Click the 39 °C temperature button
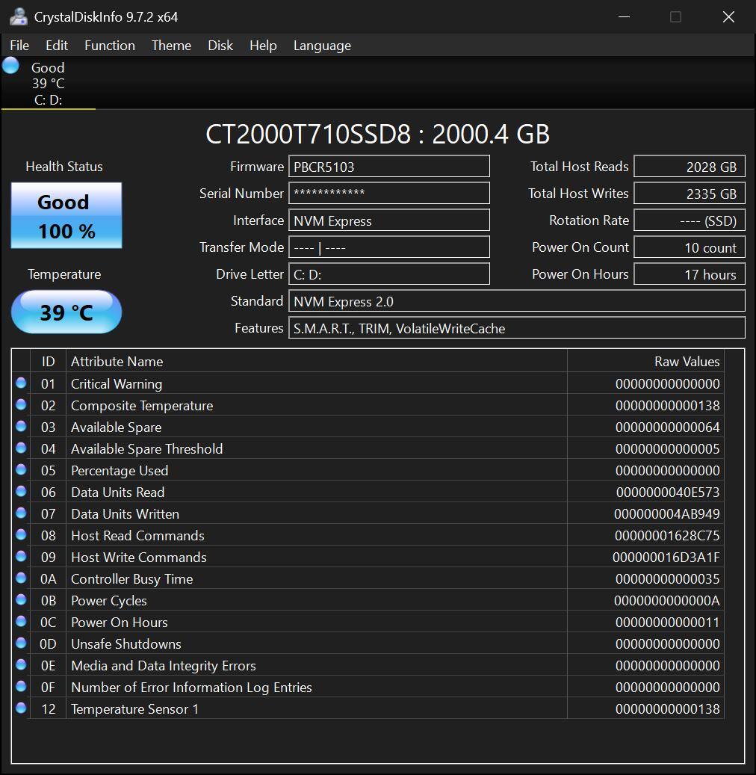Image resolution: width=756 pixels, height=775 pixels. [66, 312]
